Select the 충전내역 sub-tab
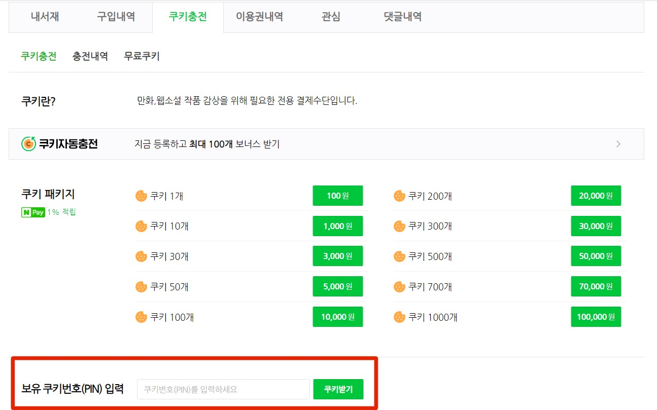 (x=90, y=56)
